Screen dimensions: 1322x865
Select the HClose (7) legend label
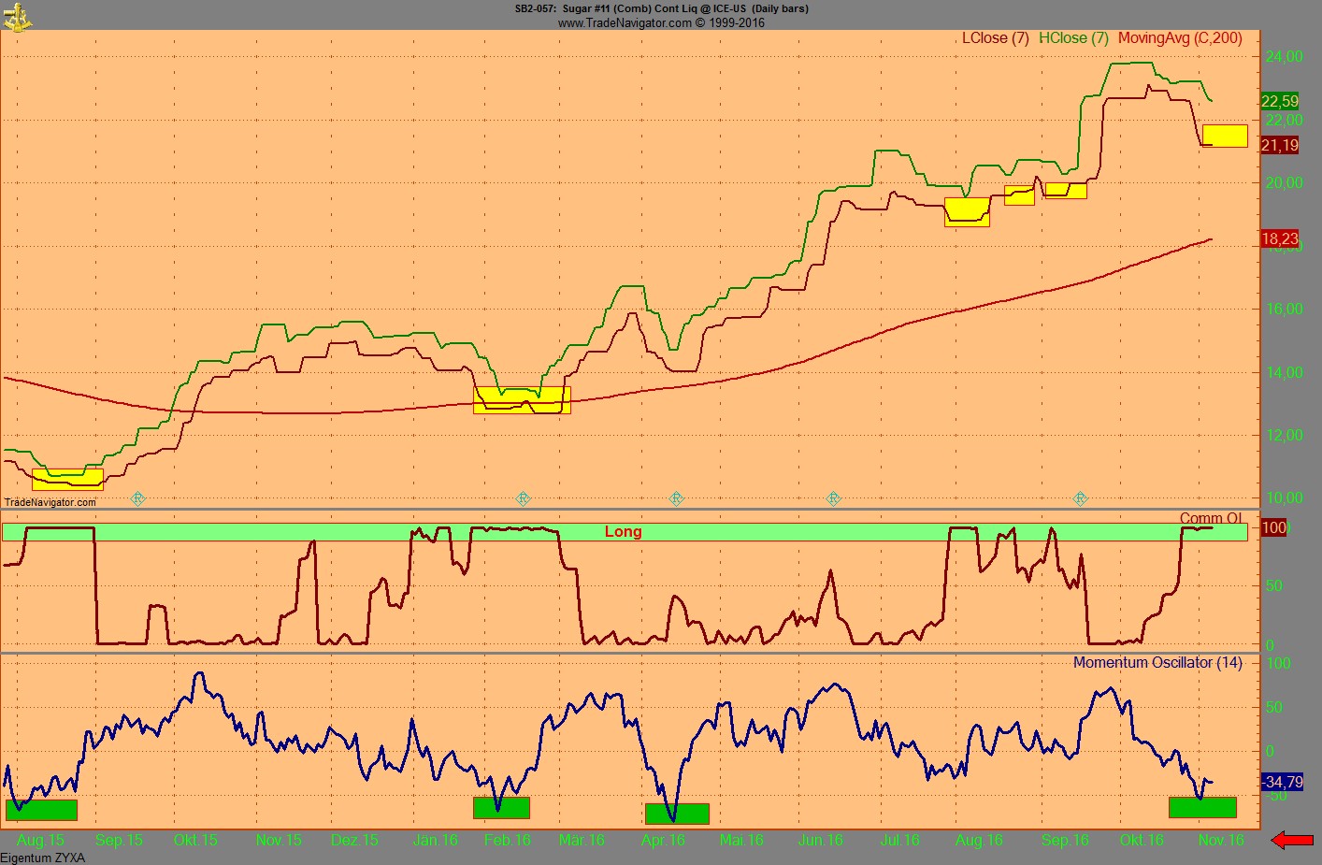click(1073, 38)
